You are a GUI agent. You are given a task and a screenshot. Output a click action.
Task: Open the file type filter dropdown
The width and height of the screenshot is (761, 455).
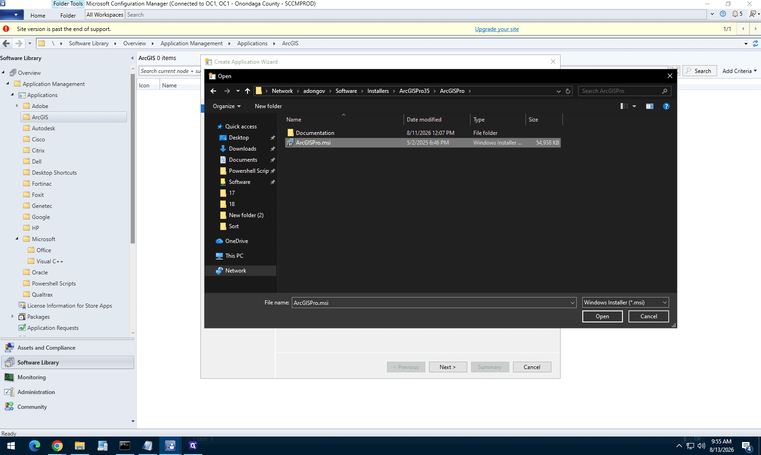point(625,303)
